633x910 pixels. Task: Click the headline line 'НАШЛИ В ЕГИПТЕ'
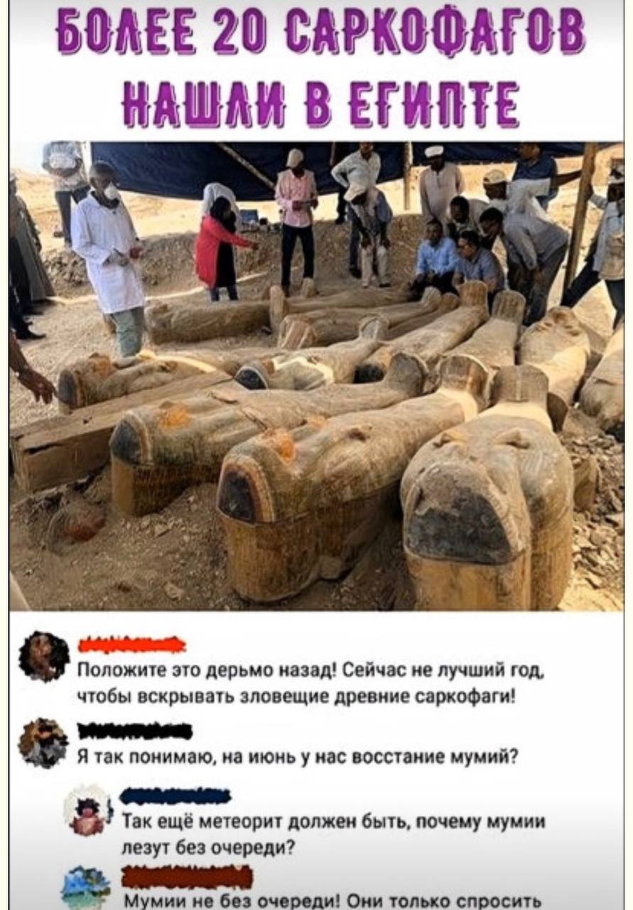[320, 105]
